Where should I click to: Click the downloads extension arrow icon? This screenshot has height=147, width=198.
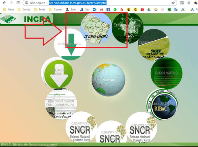pos(189,3)
